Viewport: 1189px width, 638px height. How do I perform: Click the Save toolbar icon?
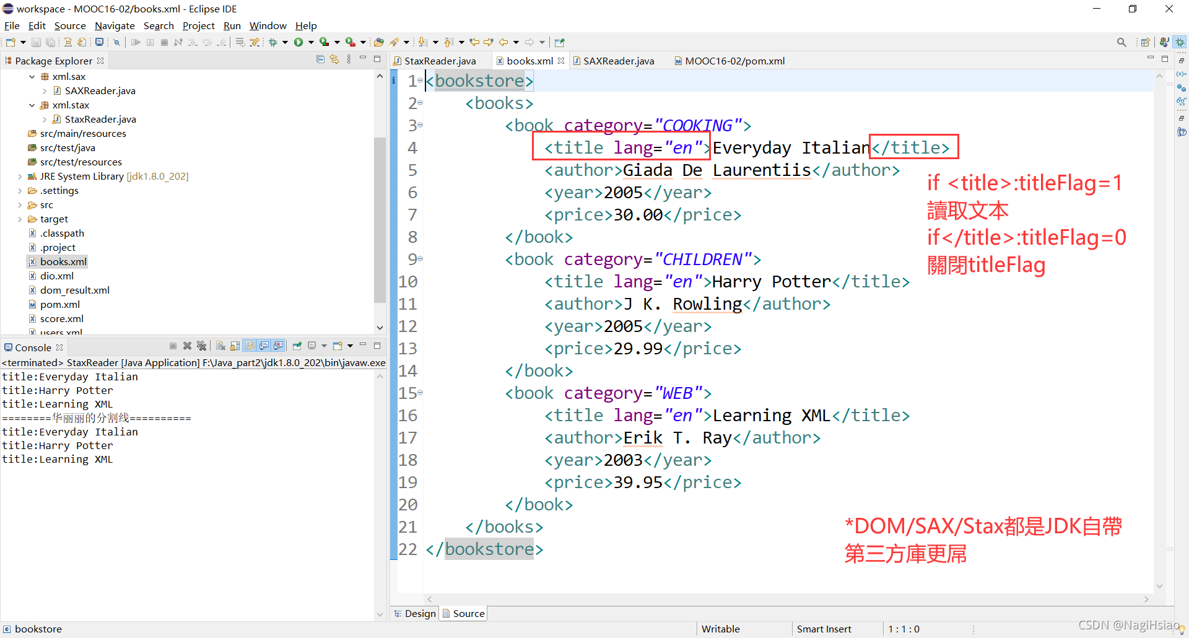(x=36, y=42)
